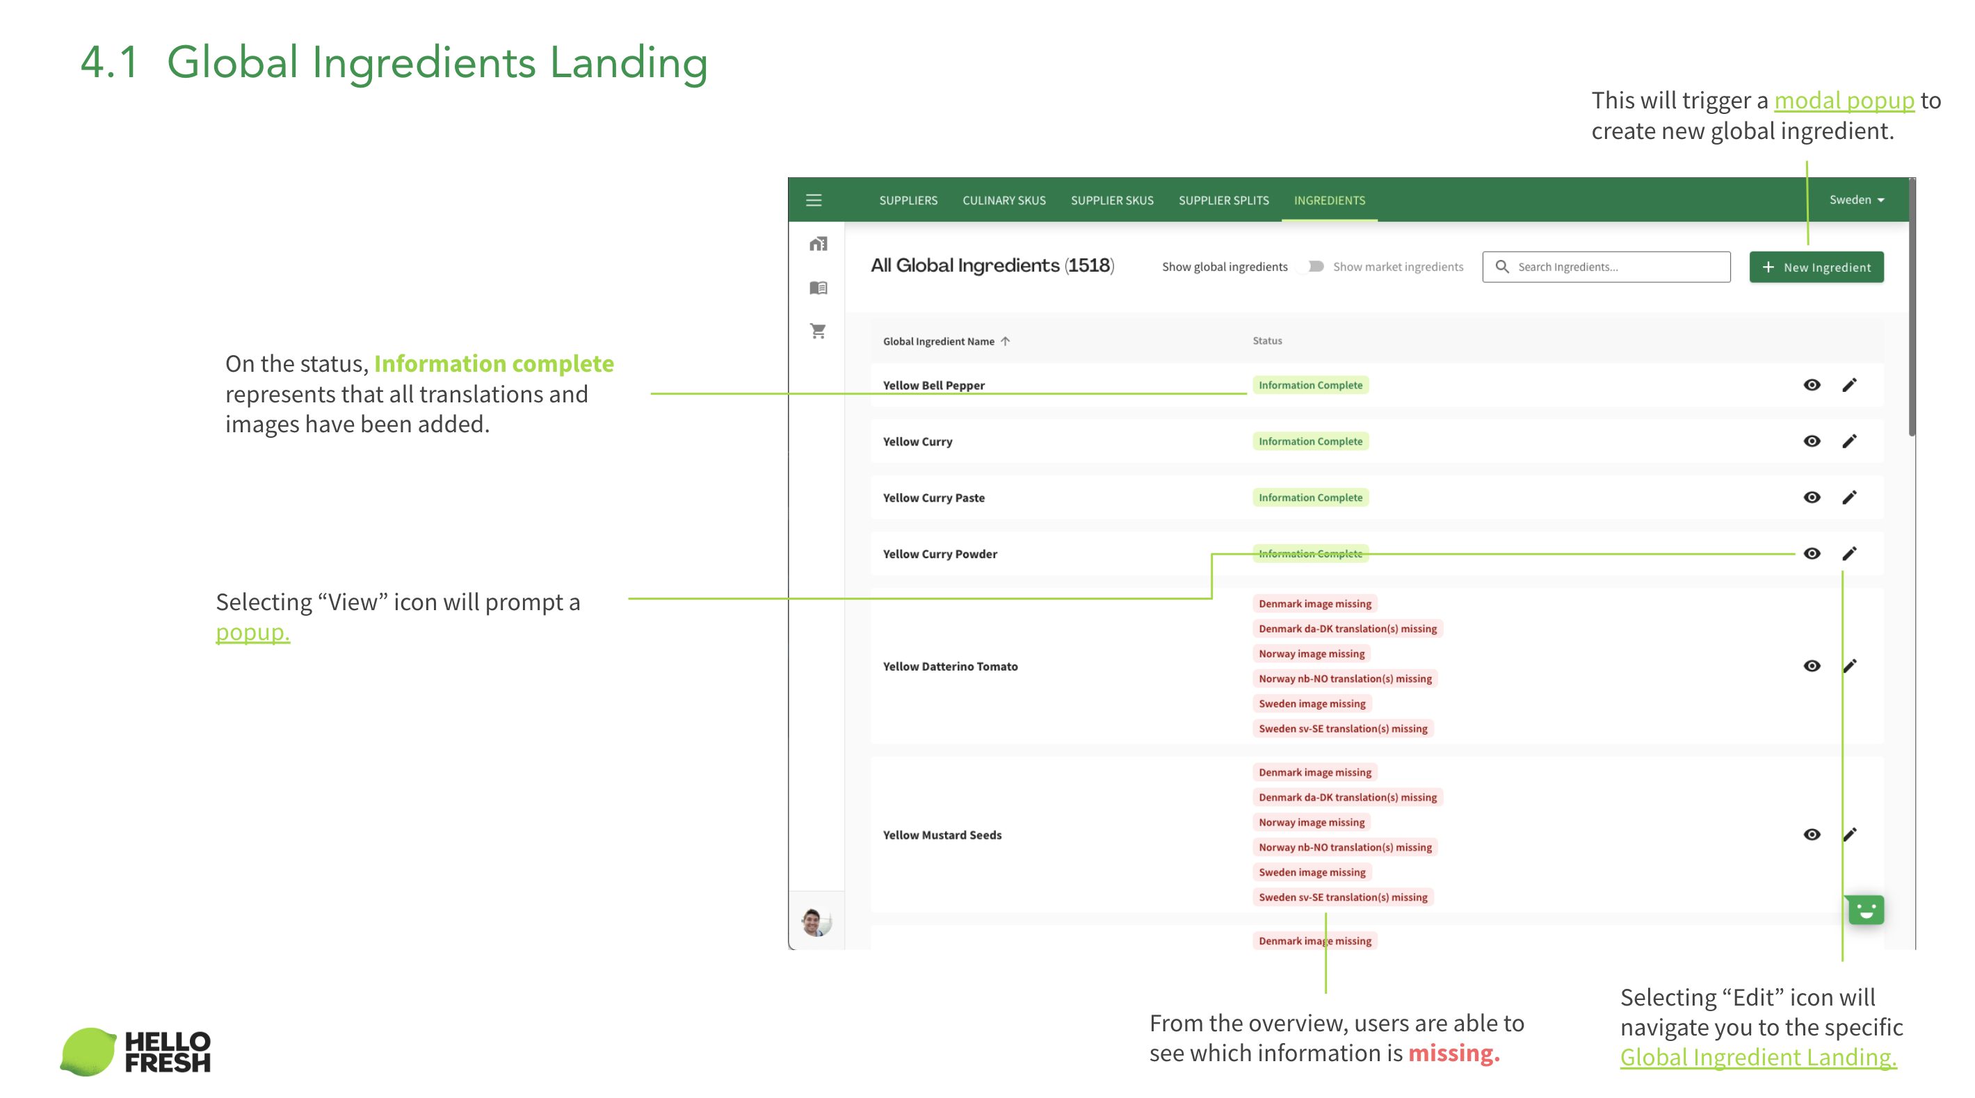1975x1098 pixels.
Task: Follow the modal popup link
Action: click(x=1844, y=100)
